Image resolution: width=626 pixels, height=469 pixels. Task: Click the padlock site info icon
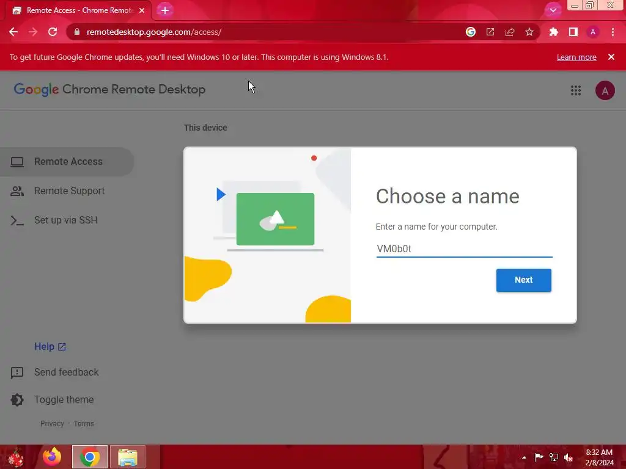[77, 32]
